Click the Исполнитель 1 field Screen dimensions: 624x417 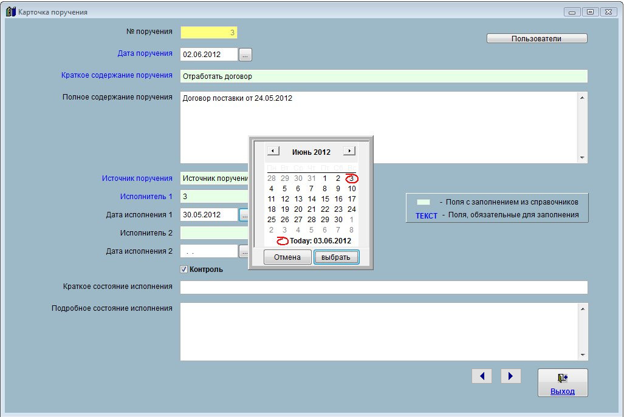[214, 197]
